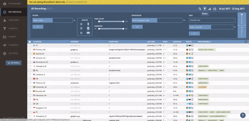
Task: Click Page Count slider's left handle
Action: click(x=99, y=21)
